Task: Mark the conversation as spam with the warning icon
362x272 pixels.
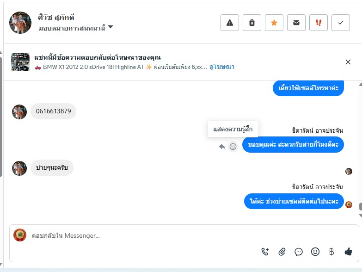Action: click(230, 23)
